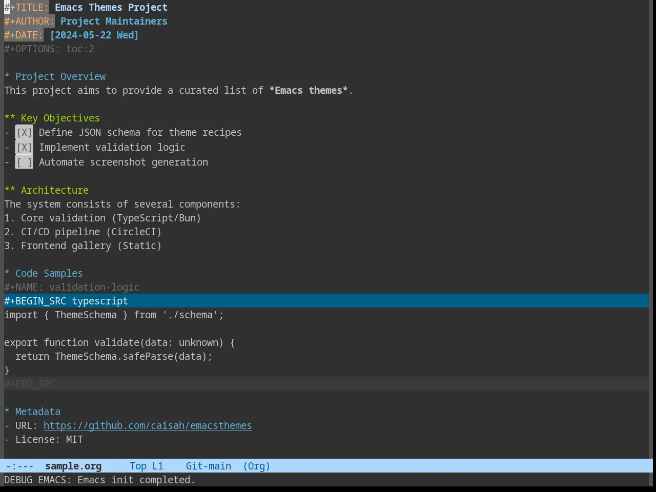Click the line Frontend gallery (Static)

pyautogui.click(x=83, y=245)
